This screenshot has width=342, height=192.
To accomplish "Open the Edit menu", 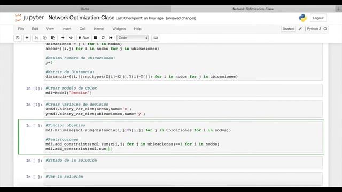I will point(35,29).
